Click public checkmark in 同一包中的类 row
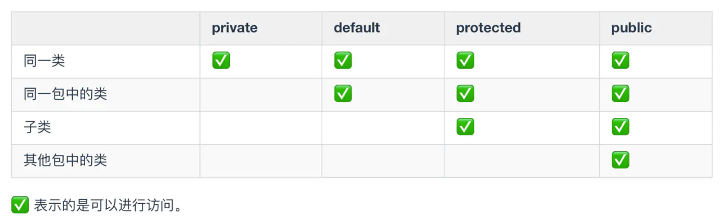The image size is (721, 220). (x=620, y=94)
